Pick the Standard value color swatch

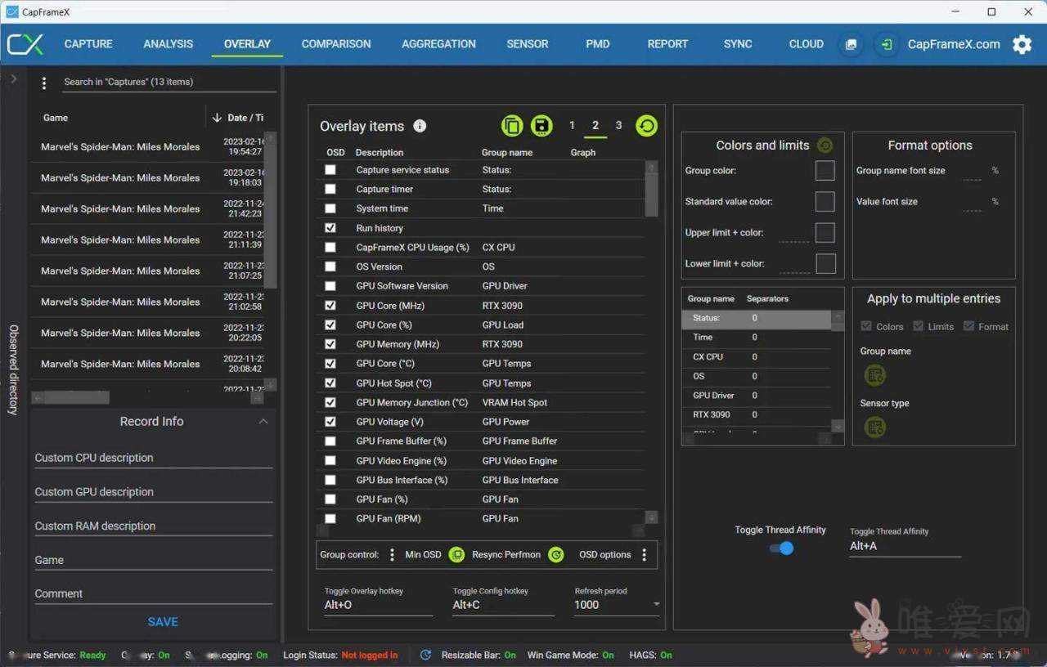825,202
